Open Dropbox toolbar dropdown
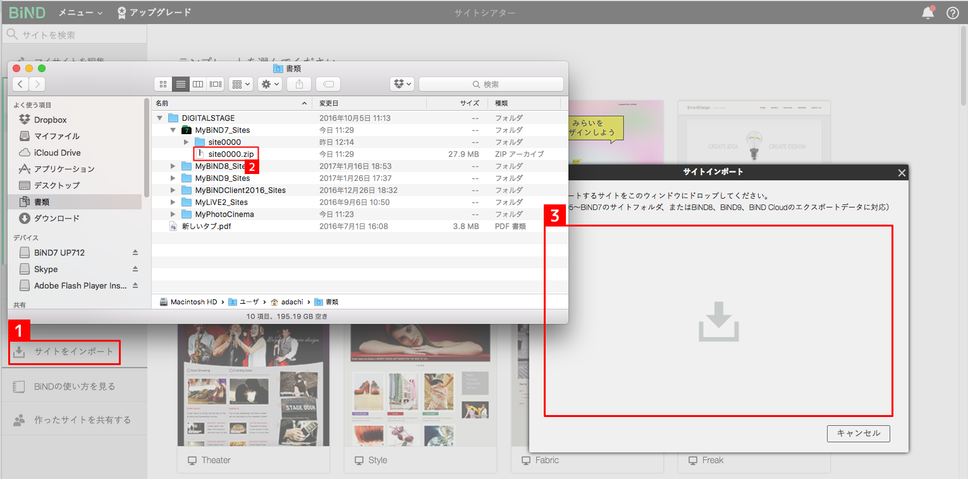The width and height of the screenshot is (968, 479). point(402,84)
